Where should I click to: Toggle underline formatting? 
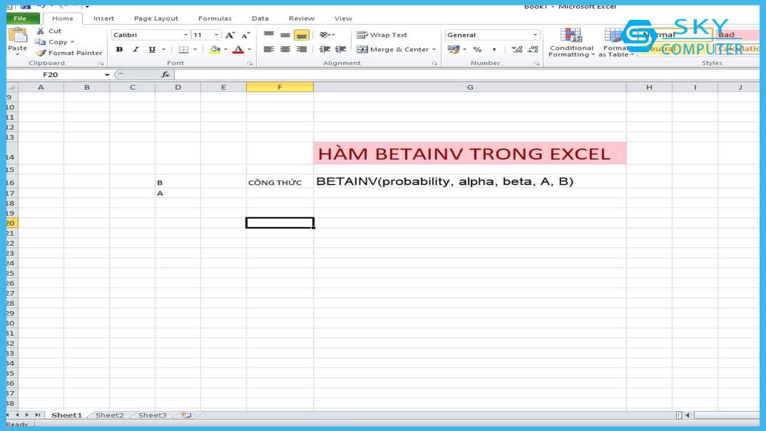coord(152,50)
